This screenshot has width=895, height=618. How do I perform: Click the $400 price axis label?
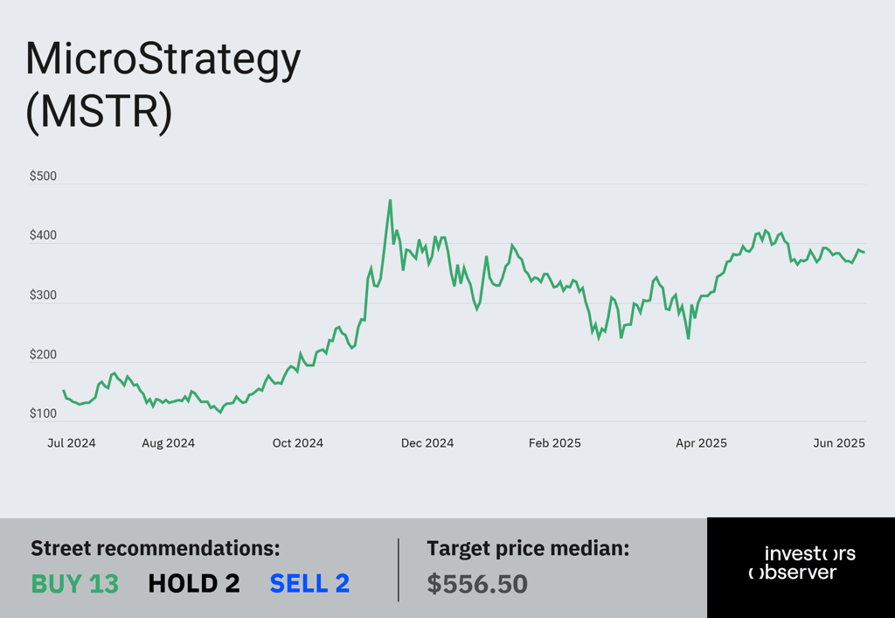pyautogui.click(x=44, y=236)
